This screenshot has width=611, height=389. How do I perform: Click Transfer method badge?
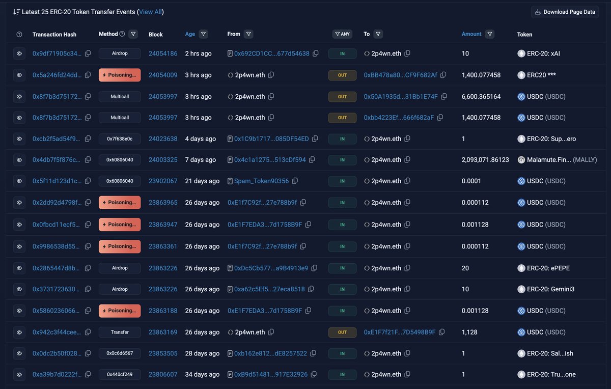coord(120,332)
